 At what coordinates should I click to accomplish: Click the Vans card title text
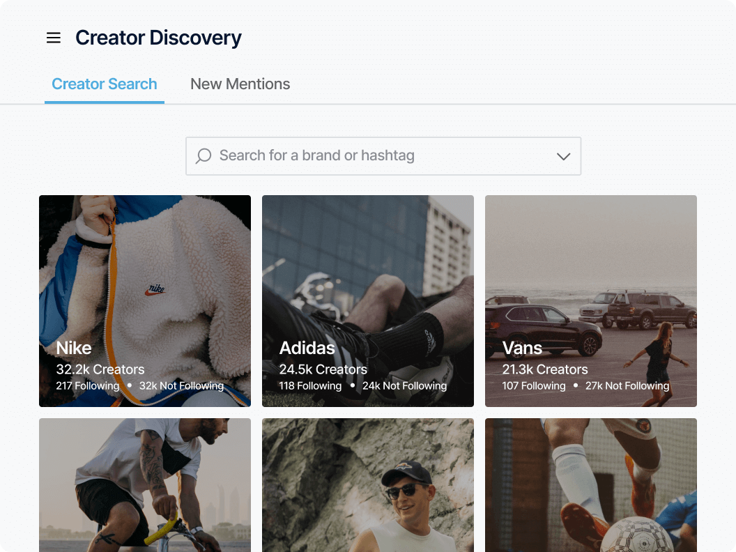click(x=522, y=348)
